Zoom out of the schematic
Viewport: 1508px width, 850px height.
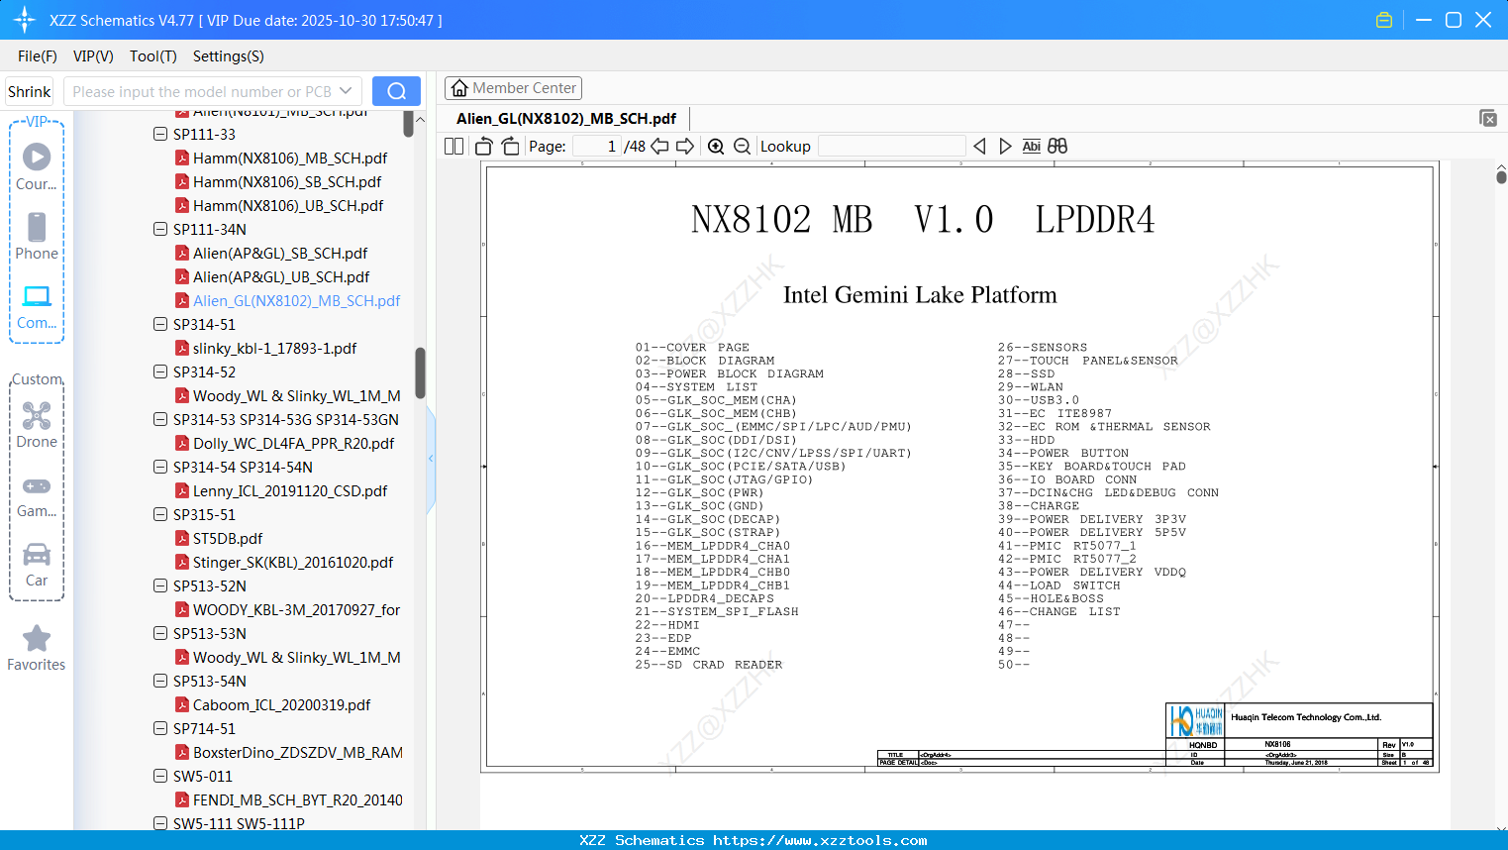click(x=743, y=147)
